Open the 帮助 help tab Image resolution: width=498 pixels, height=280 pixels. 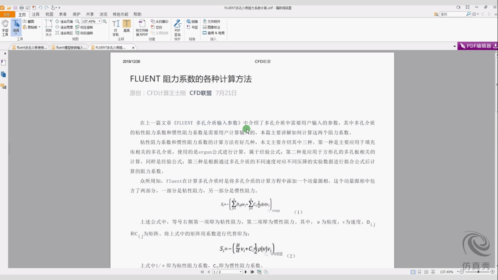click(x=137, y=14)
